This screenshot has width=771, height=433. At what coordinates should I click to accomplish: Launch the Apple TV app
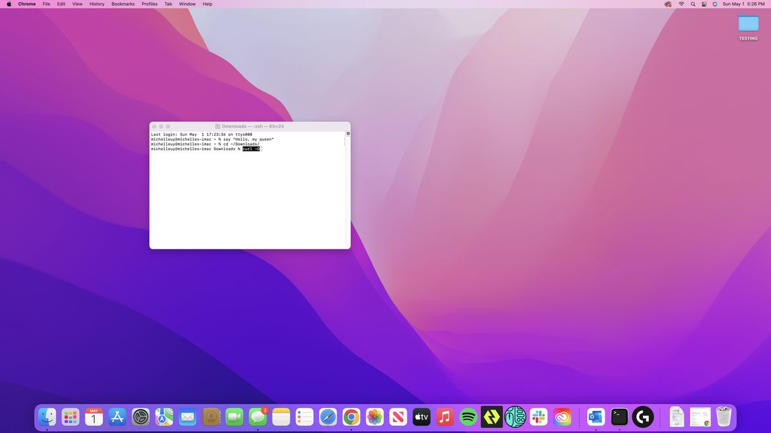(421, 417)
